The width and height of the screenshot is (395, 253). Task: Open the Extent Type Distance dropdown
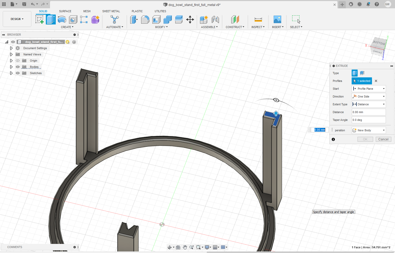point(368,104)
